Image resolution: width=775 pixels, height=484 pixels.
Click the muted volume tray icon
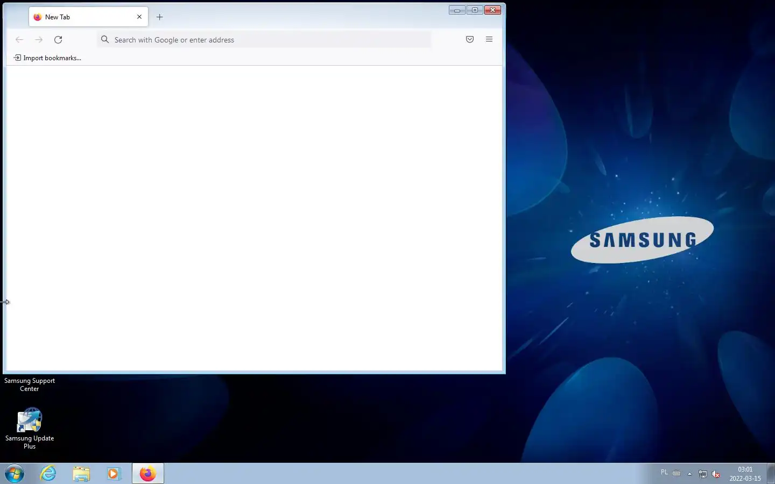pyautogui.click(x=716, y=474)
